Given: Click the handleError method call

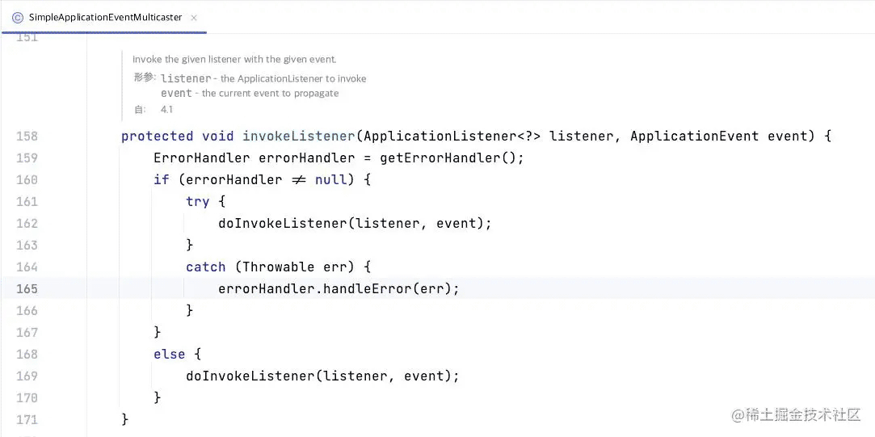Looking at the screenshot, I should point(367,289).
